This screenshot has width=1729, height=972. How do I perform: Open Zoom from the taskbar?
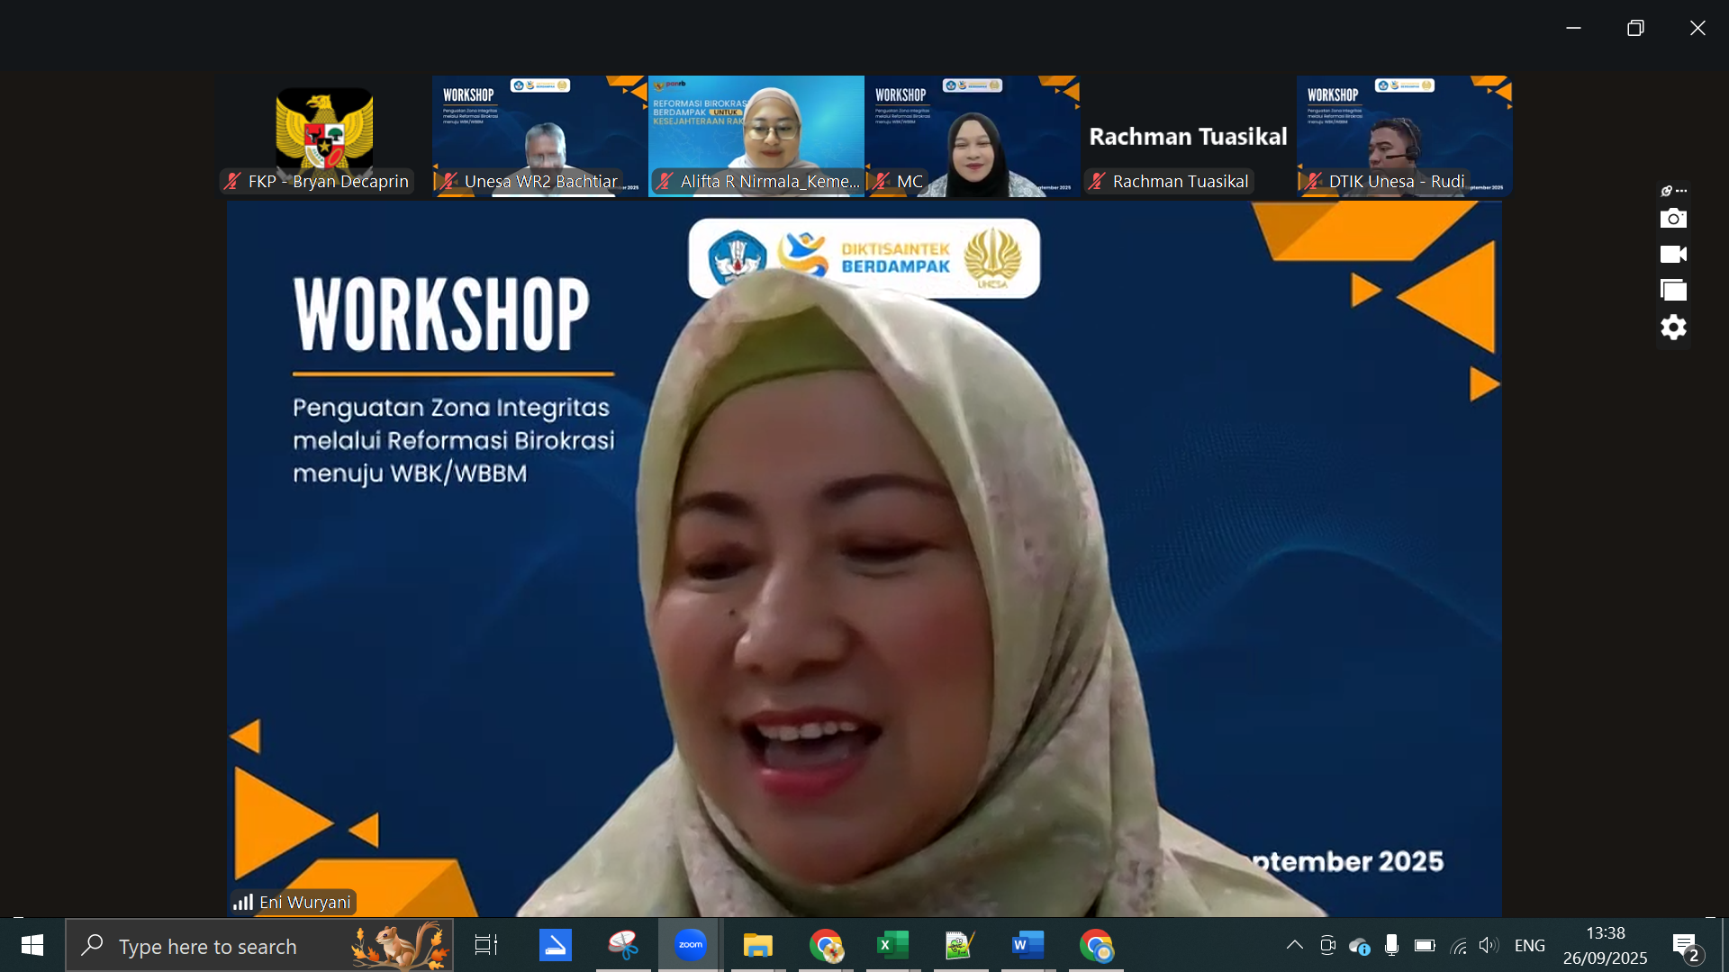pos(690,945)
